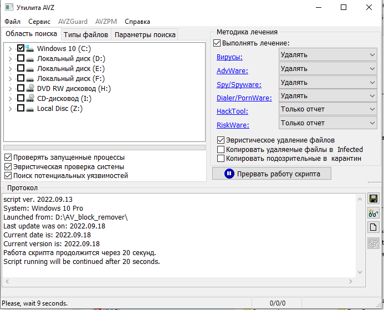Click the CD-дисковод (I:) disc icon
Image resolution: width=384 pixels, height=310 pixels.
(30, 98)
